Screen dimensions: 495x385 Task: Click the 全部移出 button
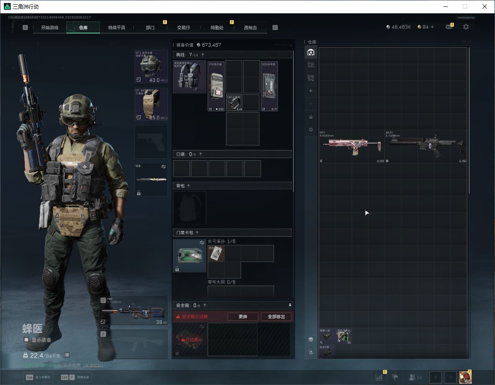pos(276,317)
